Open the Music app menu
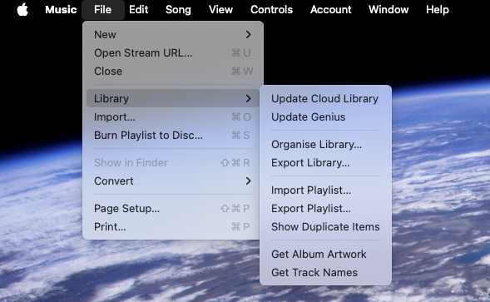490x302 pixels. 61,9
